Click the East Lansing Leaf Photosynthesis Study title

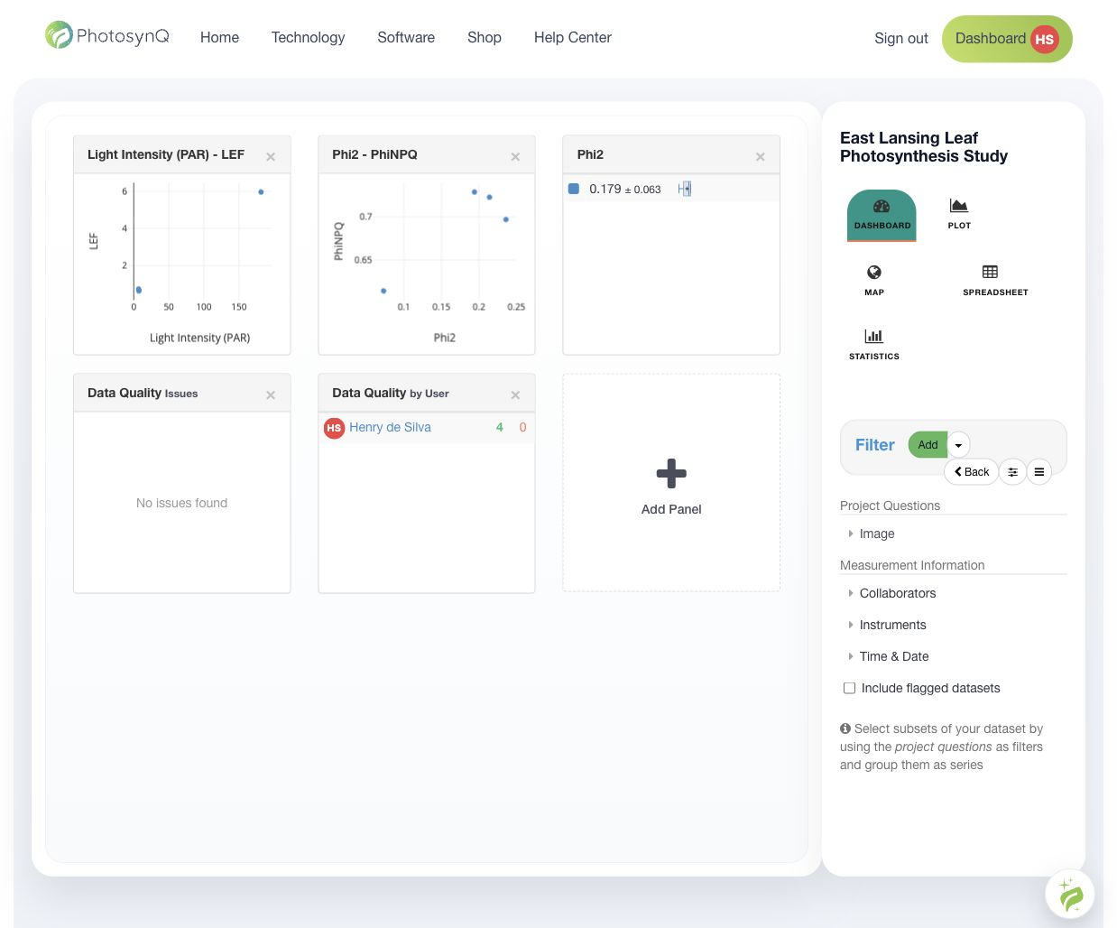click(x=924, y=147)
